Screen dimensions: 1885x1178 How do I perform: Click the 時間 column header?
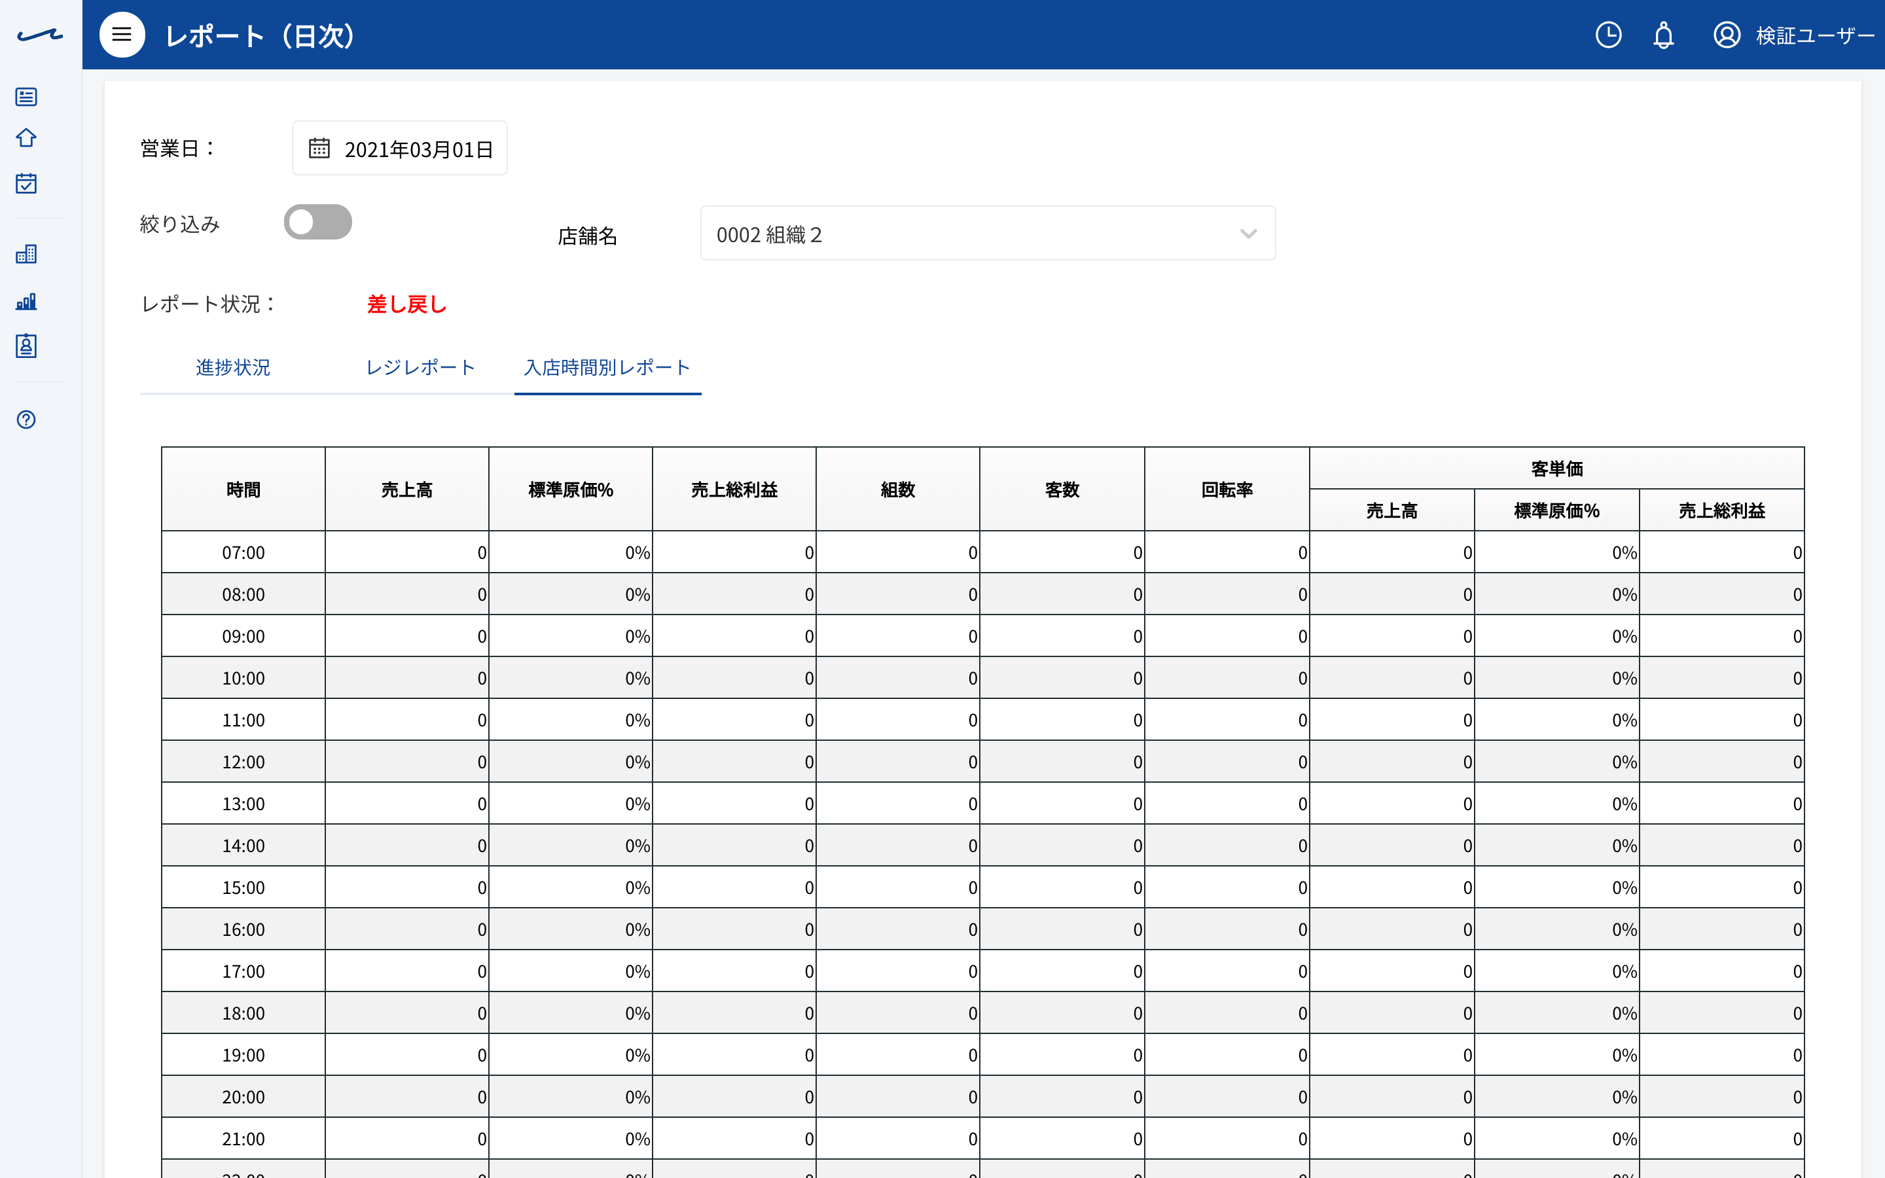click(243, 490)
